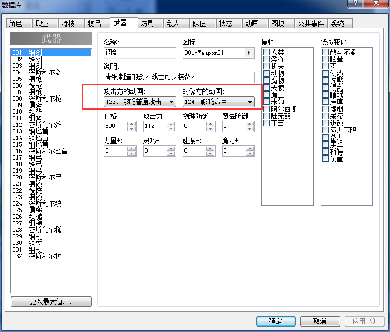Select weapon 002 铁剑 in list
The height and width of the screenshot is (332, 390).
[x=51, y=59]
